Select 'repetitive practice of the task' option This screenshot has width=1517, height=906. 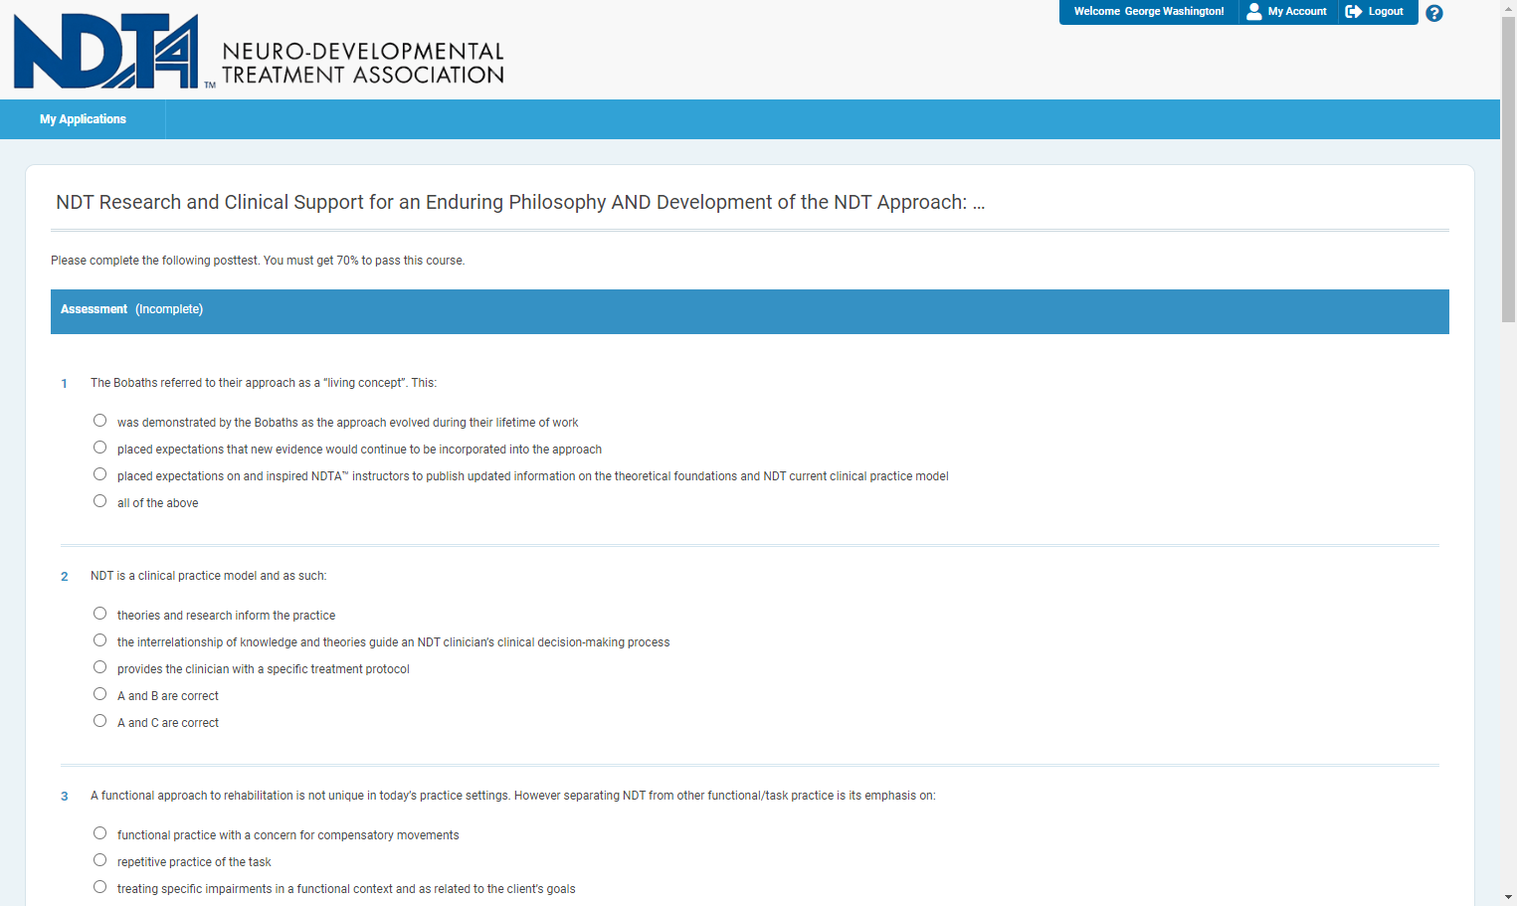(99, 860)
